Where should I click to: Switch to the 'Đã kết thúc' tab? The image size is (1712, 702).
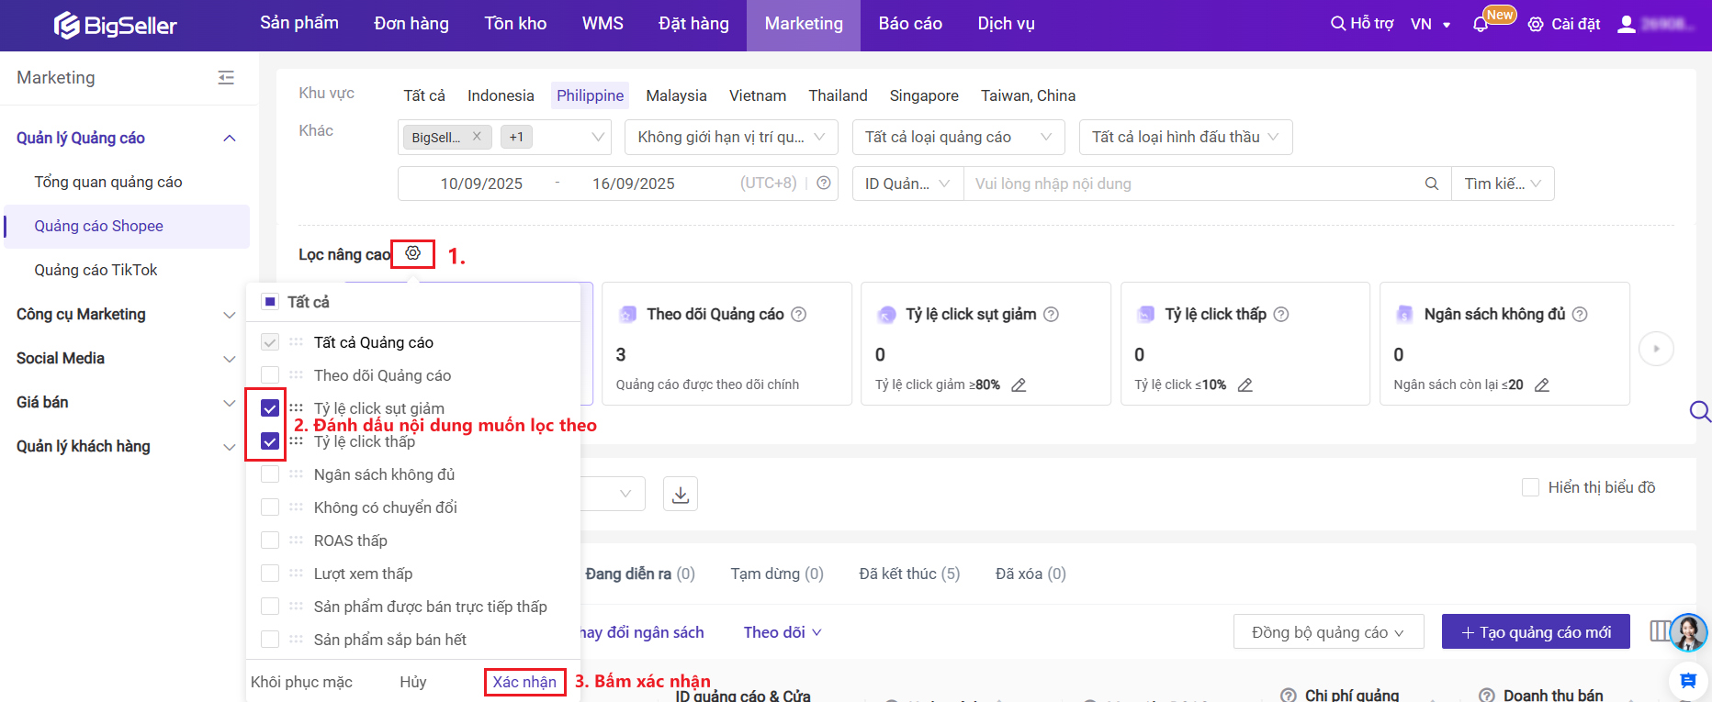click(x=909, y=574)
